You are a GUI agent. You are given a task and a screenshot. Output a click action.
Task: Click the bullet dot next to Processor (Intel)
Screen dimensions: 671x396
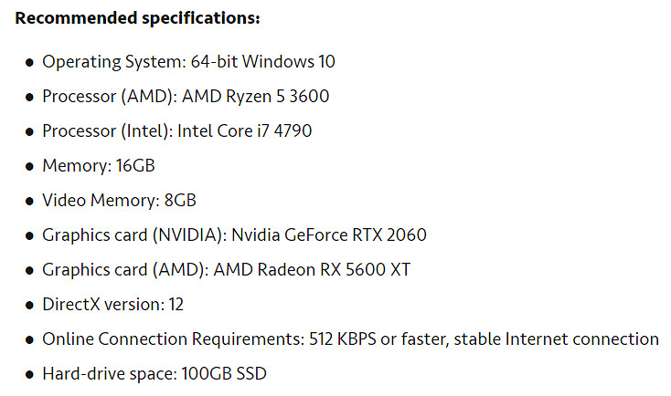point(29,132)
